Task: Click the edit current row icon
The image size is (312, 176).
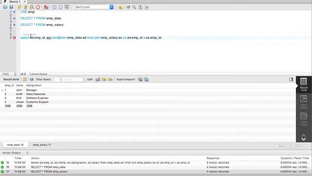Action: [x=97, y=79]
